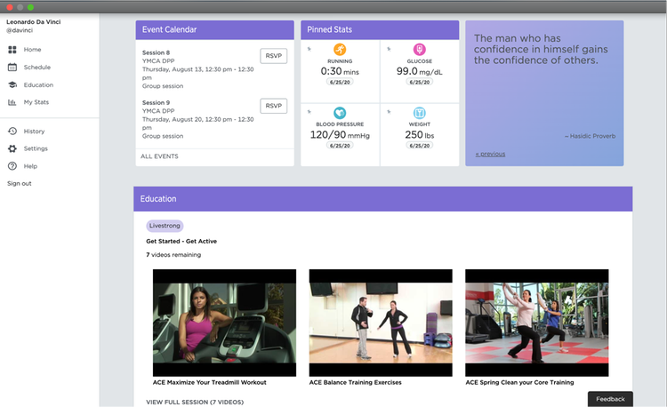Click the Home grid icon in sidebar
Screen dimensions: 667x407
(x=12, y=50)
